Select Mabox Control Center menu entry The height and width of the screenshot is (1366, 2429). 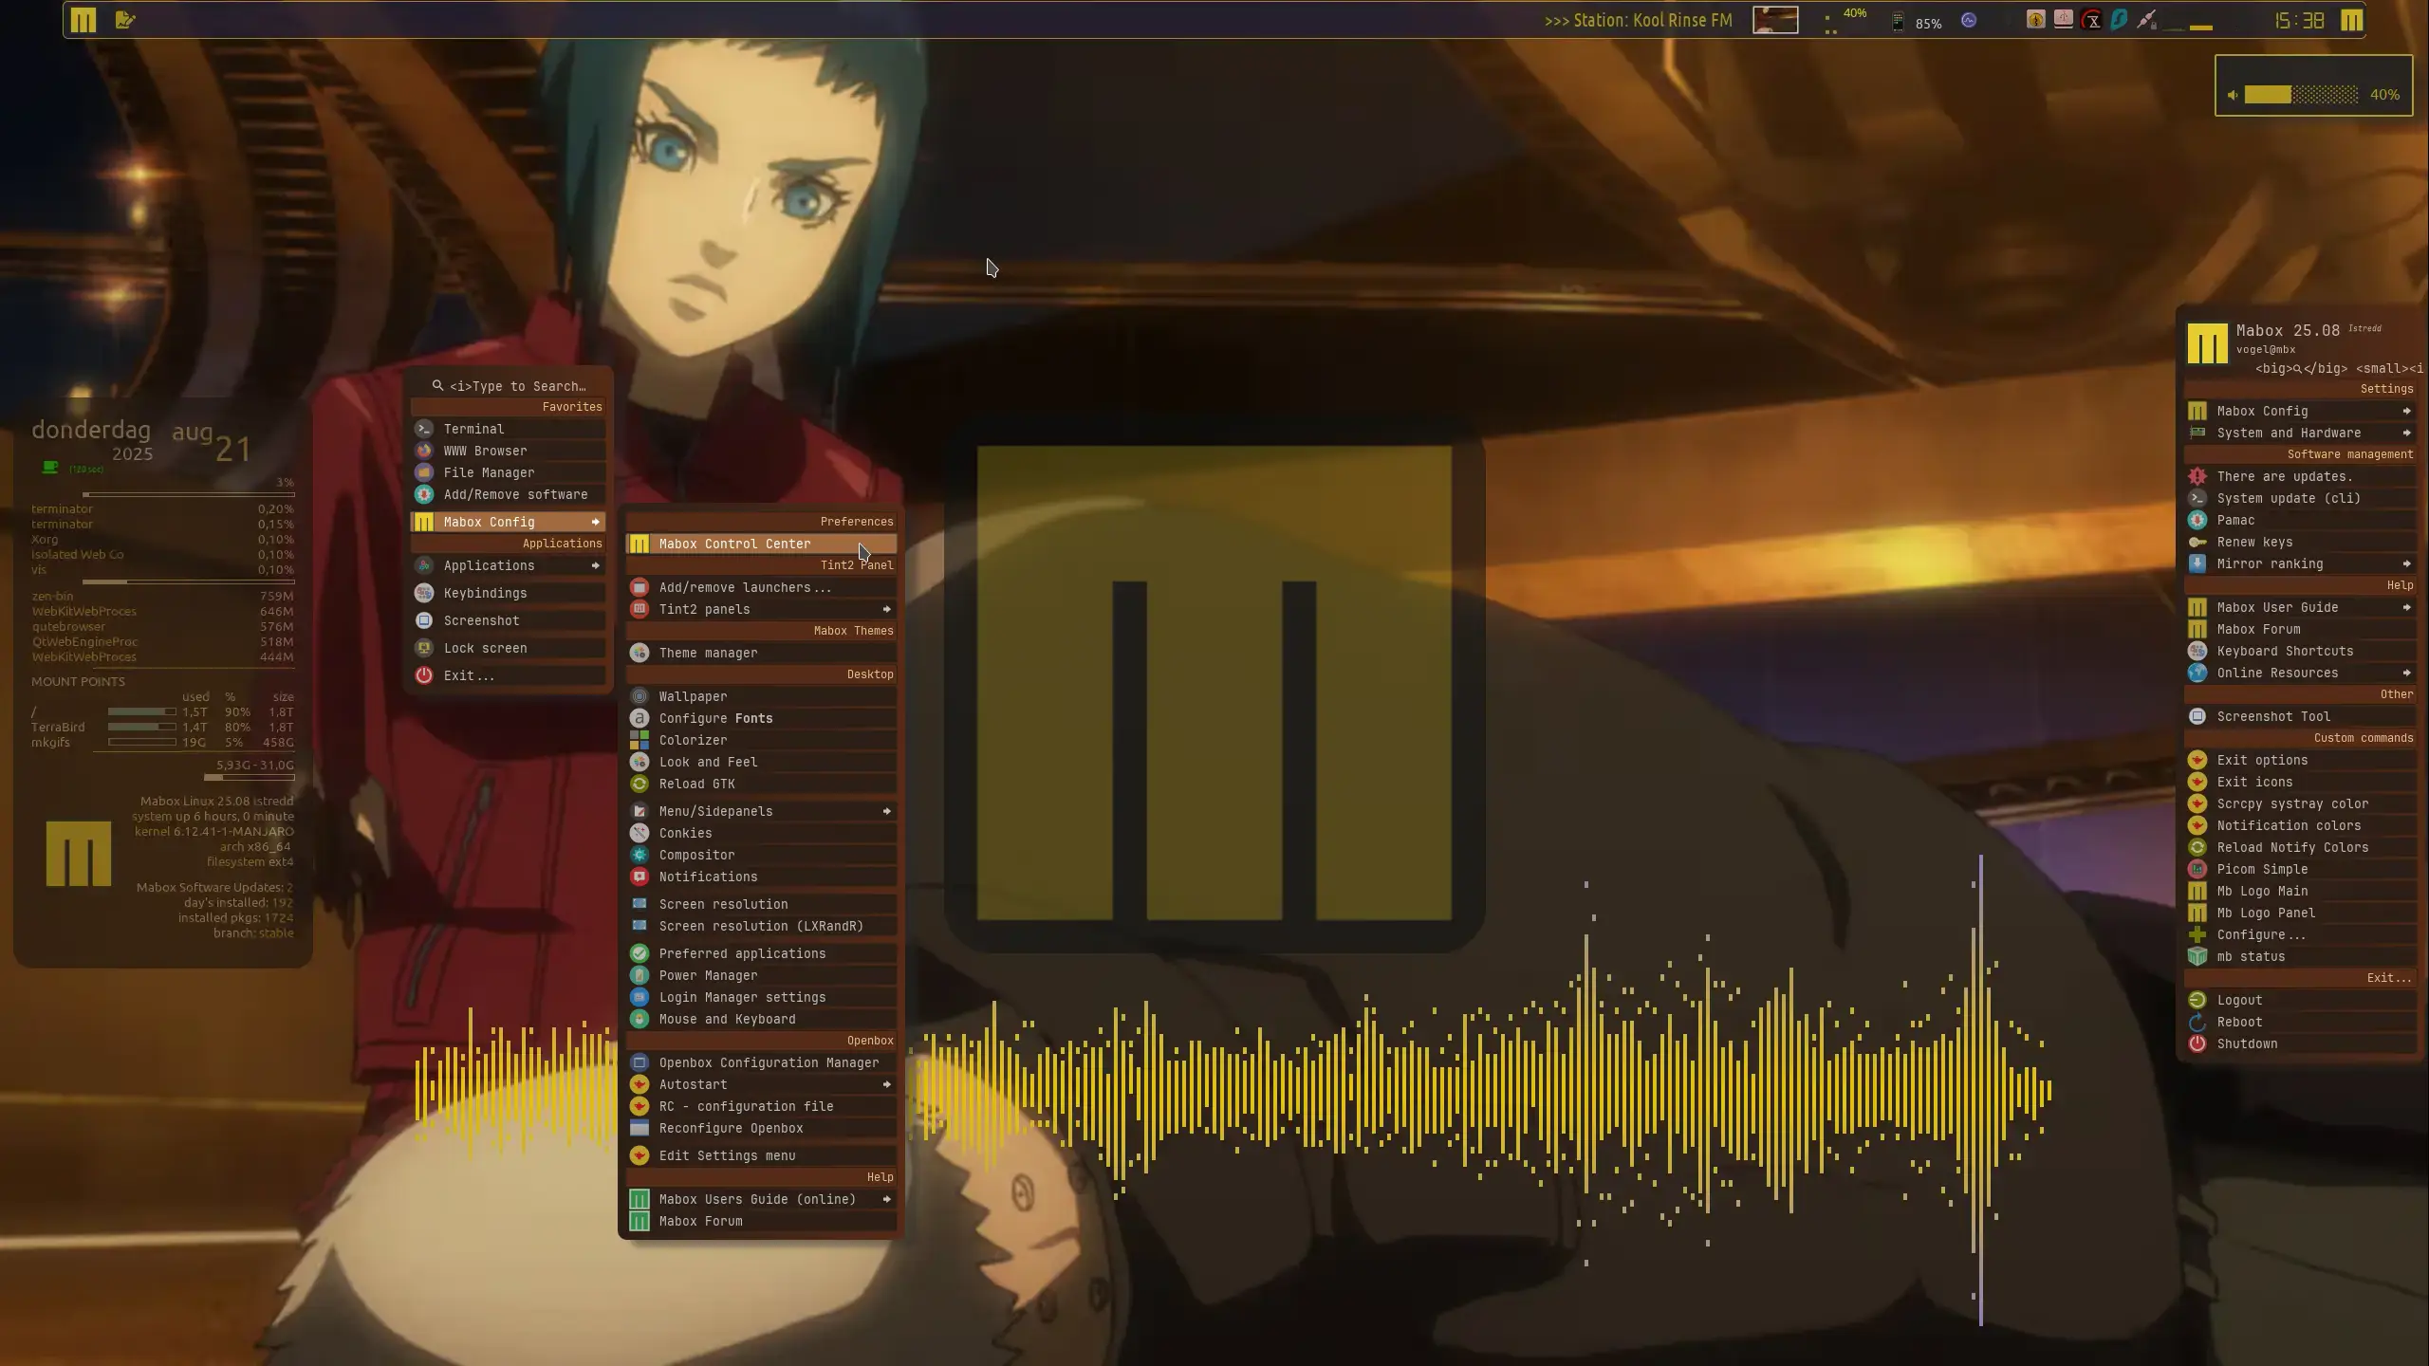tap(734, 544)
